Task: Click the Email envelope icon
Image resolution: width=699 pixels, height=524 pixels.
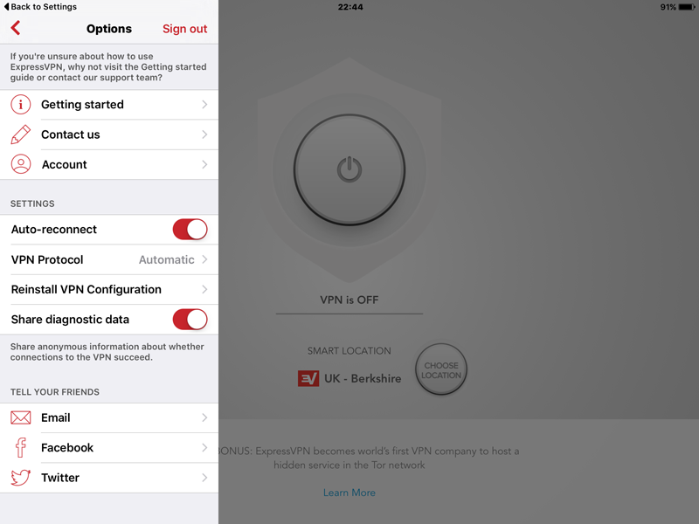Action: click(20, 417)
